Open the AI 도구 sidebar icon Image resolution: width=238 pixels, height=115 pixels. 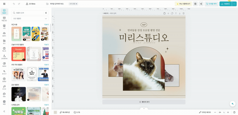[x=4, y=72]
